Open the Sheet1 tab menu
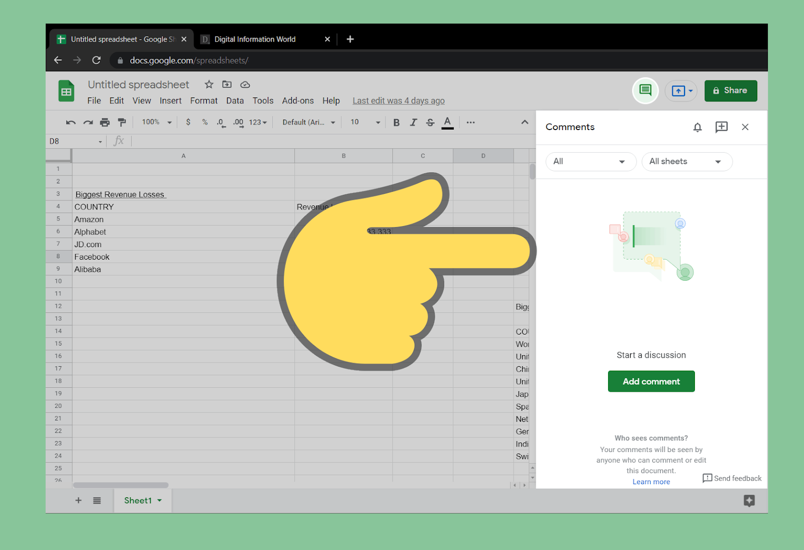804x550 pixels. tap(159, 500)
